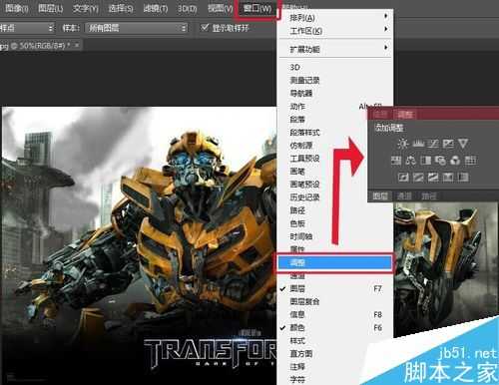Toggle the checked 图层 panel entry
Screen dimensions: 499x385
pos(335,288)
